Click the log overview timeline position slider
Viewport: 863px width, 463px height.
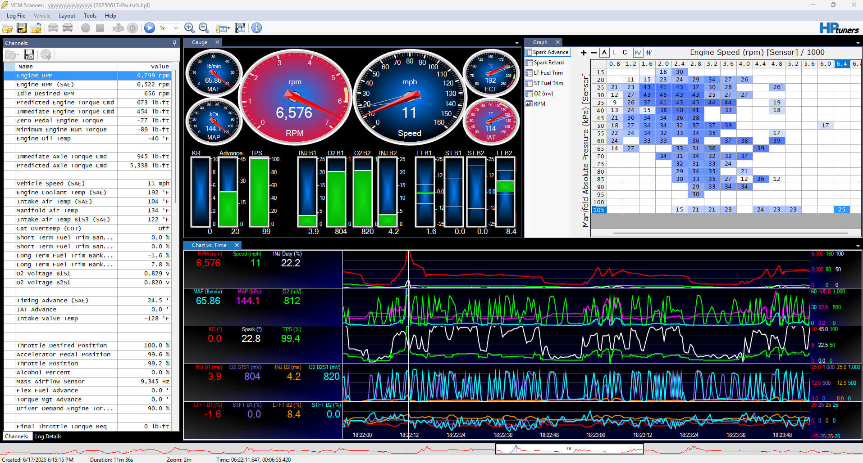coord(569,449)
